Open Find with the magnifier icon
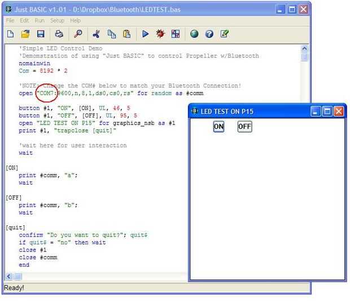This screenshot has height=301, width=350. 78,34
